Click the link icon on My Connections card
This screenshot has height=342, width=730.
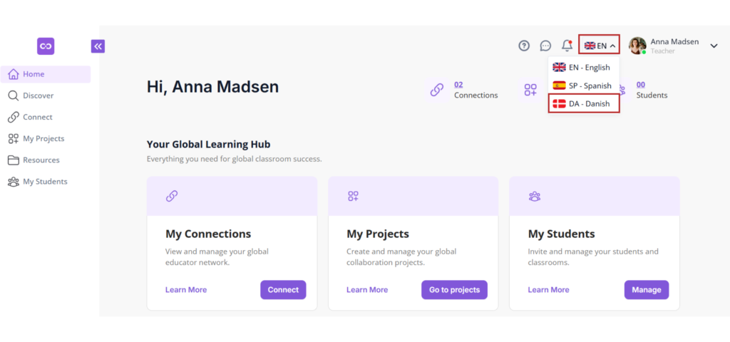coord(171,196)
